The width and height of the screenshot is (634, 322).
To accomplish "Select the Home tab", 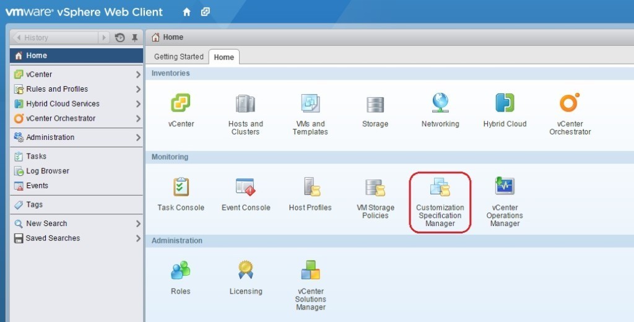I will tap(224, 57).
